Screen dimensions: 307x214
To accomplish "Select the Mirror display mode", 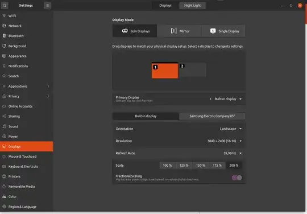I will point(180,31).
